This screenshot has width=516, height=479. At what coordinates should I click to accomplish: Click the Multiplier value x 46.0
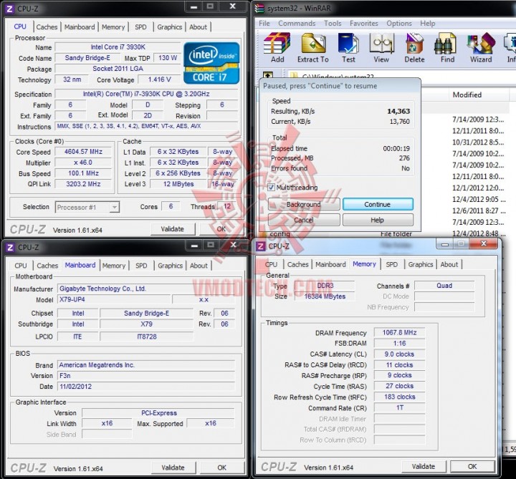(83, 163)
